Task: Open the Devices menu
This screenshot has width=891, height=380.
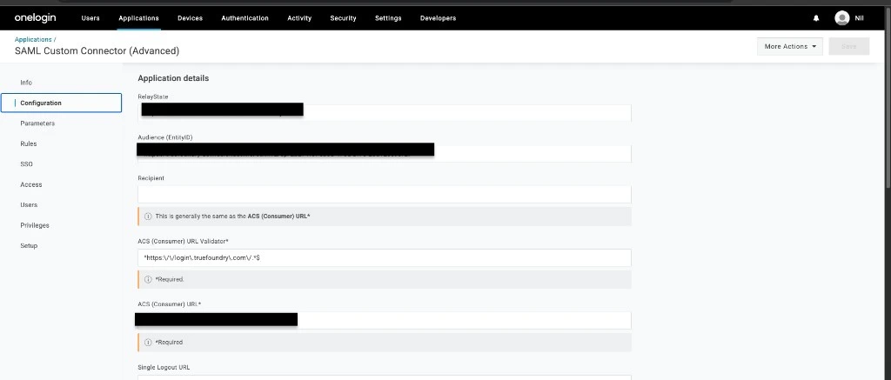Action: click(190, 18)
